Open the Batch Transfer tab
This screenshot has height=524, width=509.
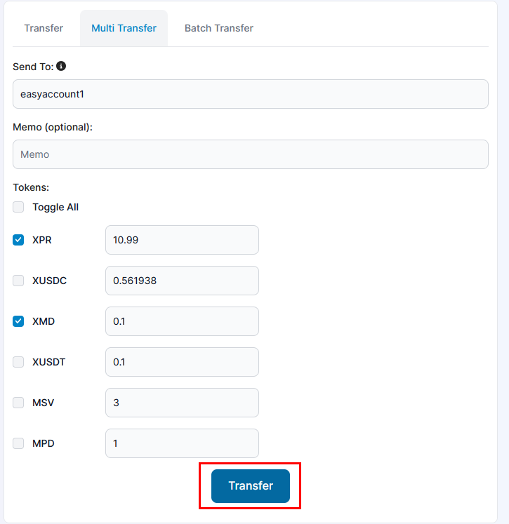(x=219, y=28)
